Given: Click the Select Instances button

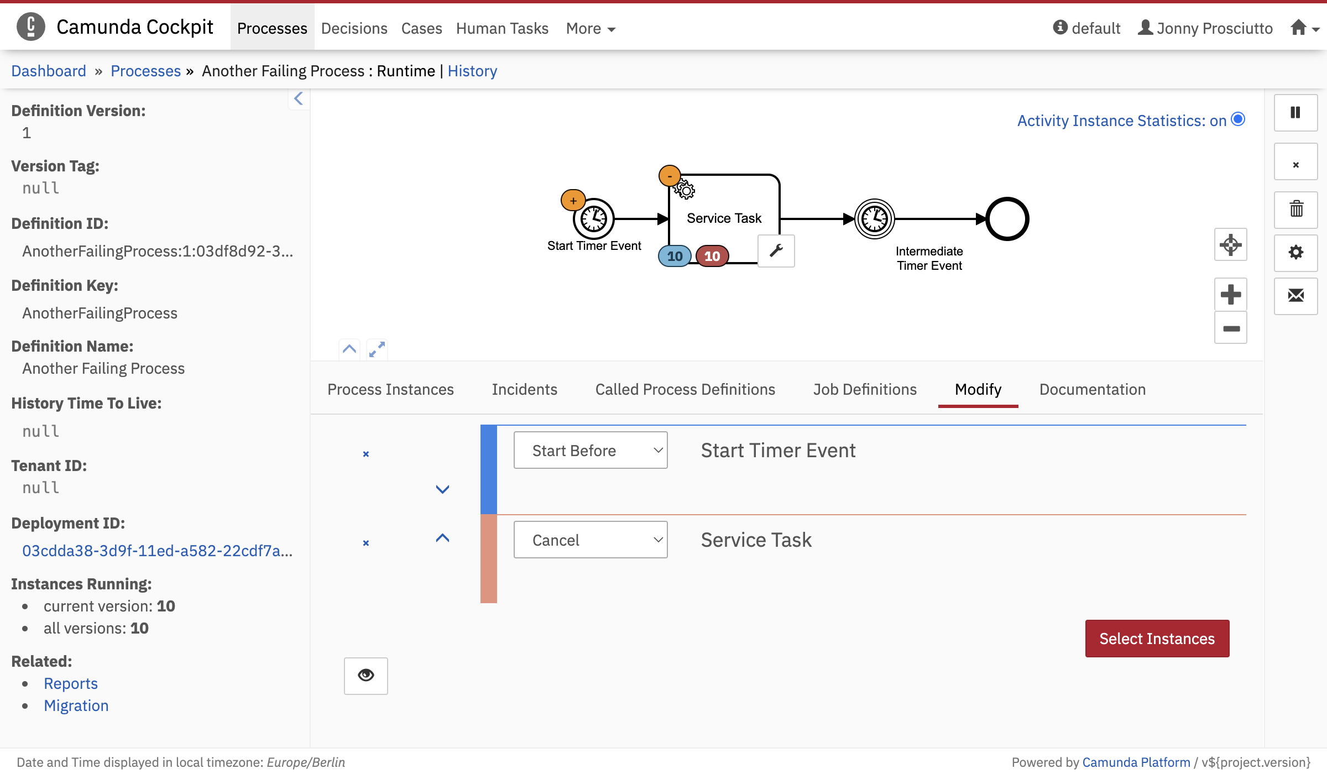Looking at the screenshot, I should point(1157,639).
